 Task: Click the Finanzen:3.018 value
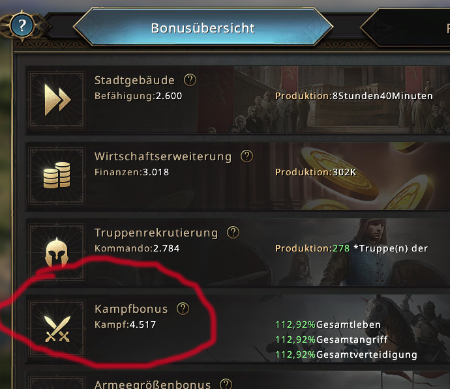[x=132, y=172]
